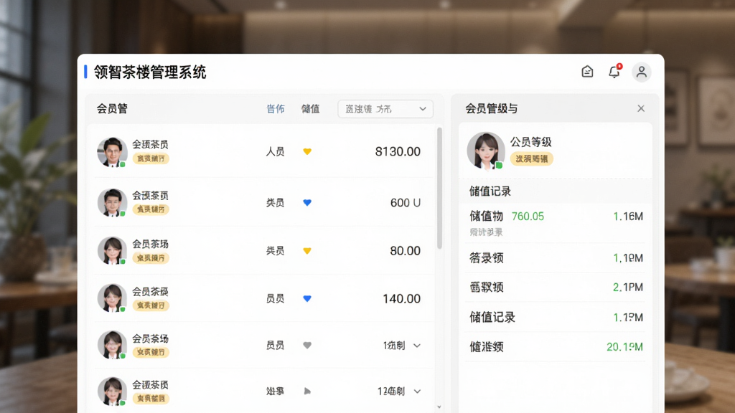Click the 会员管 panel heading
This screenshot has height=413, width=735.
tap(112, 109)
